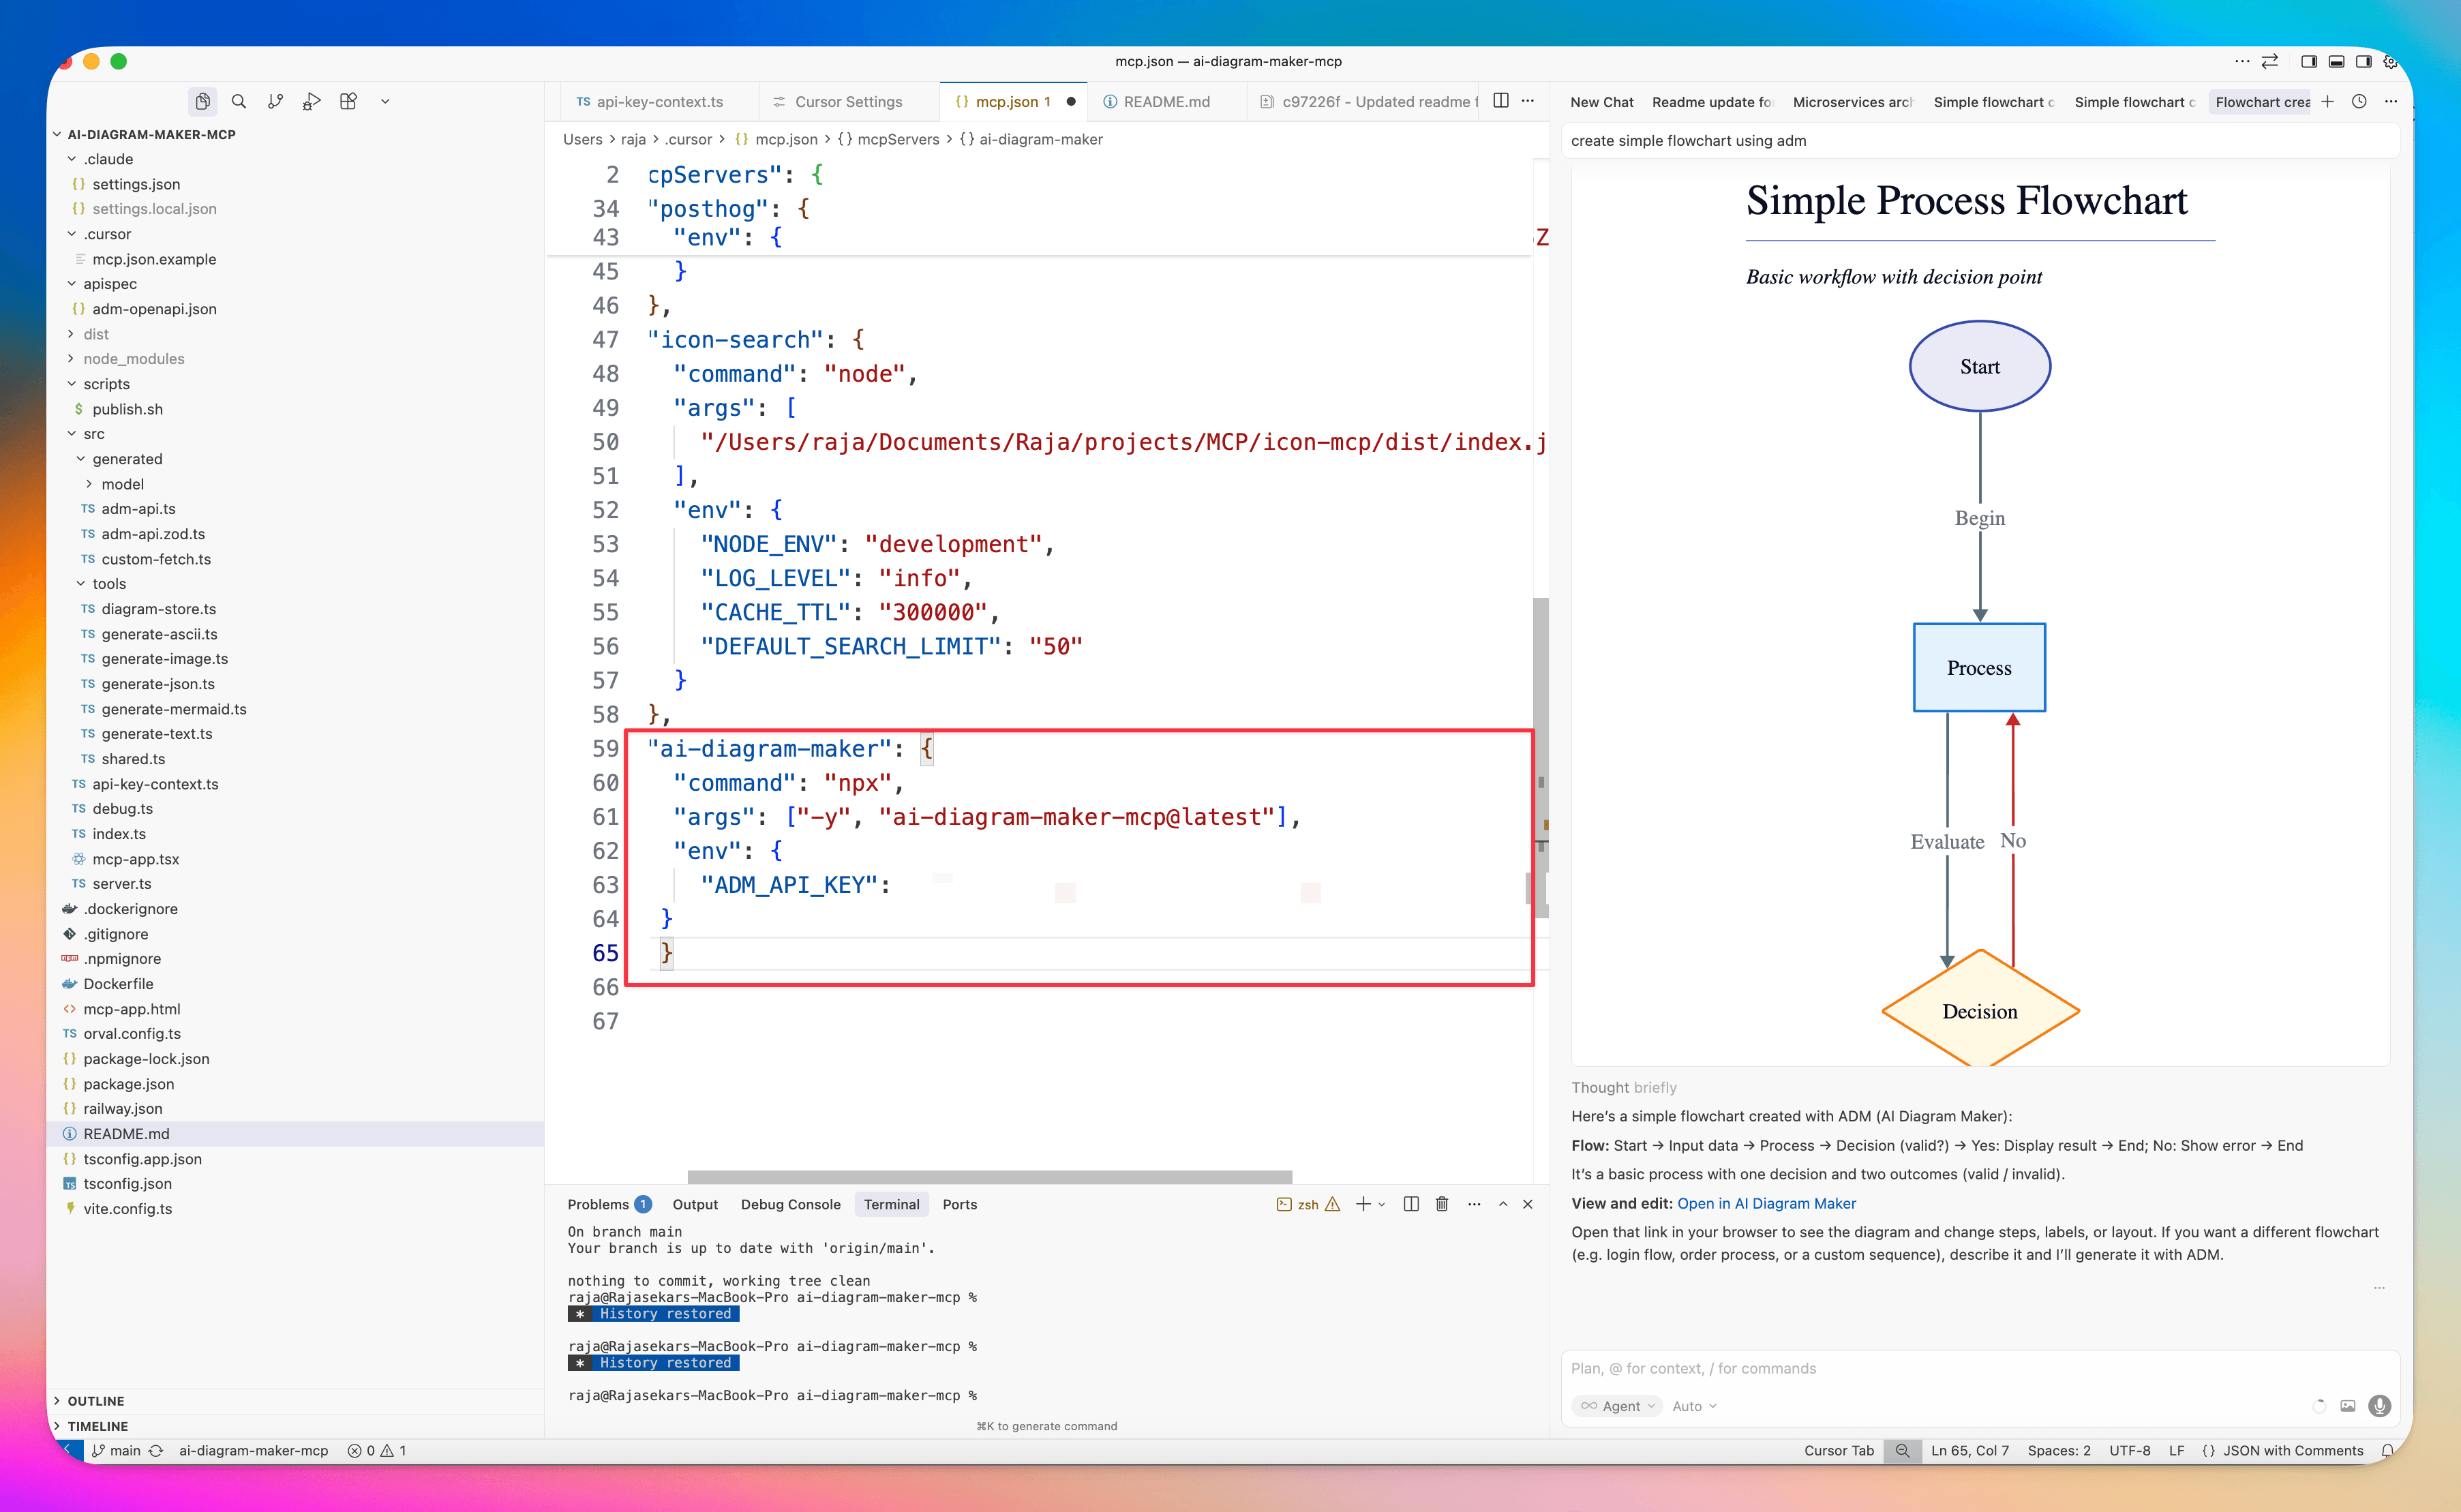Collapse the src folder
2461x1512 pixels.
[x=93, y=433]
